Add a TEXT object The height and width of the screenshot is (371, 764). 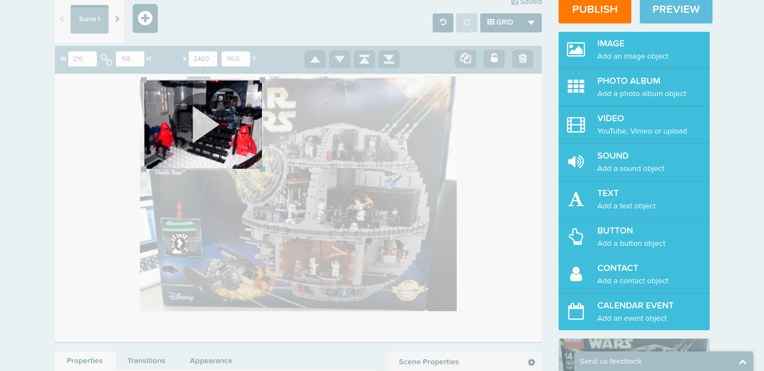pyautogui.click(x=634, y=199)
